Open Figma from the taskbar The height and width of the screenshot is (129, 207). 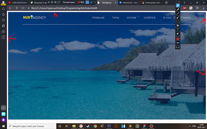144,126
